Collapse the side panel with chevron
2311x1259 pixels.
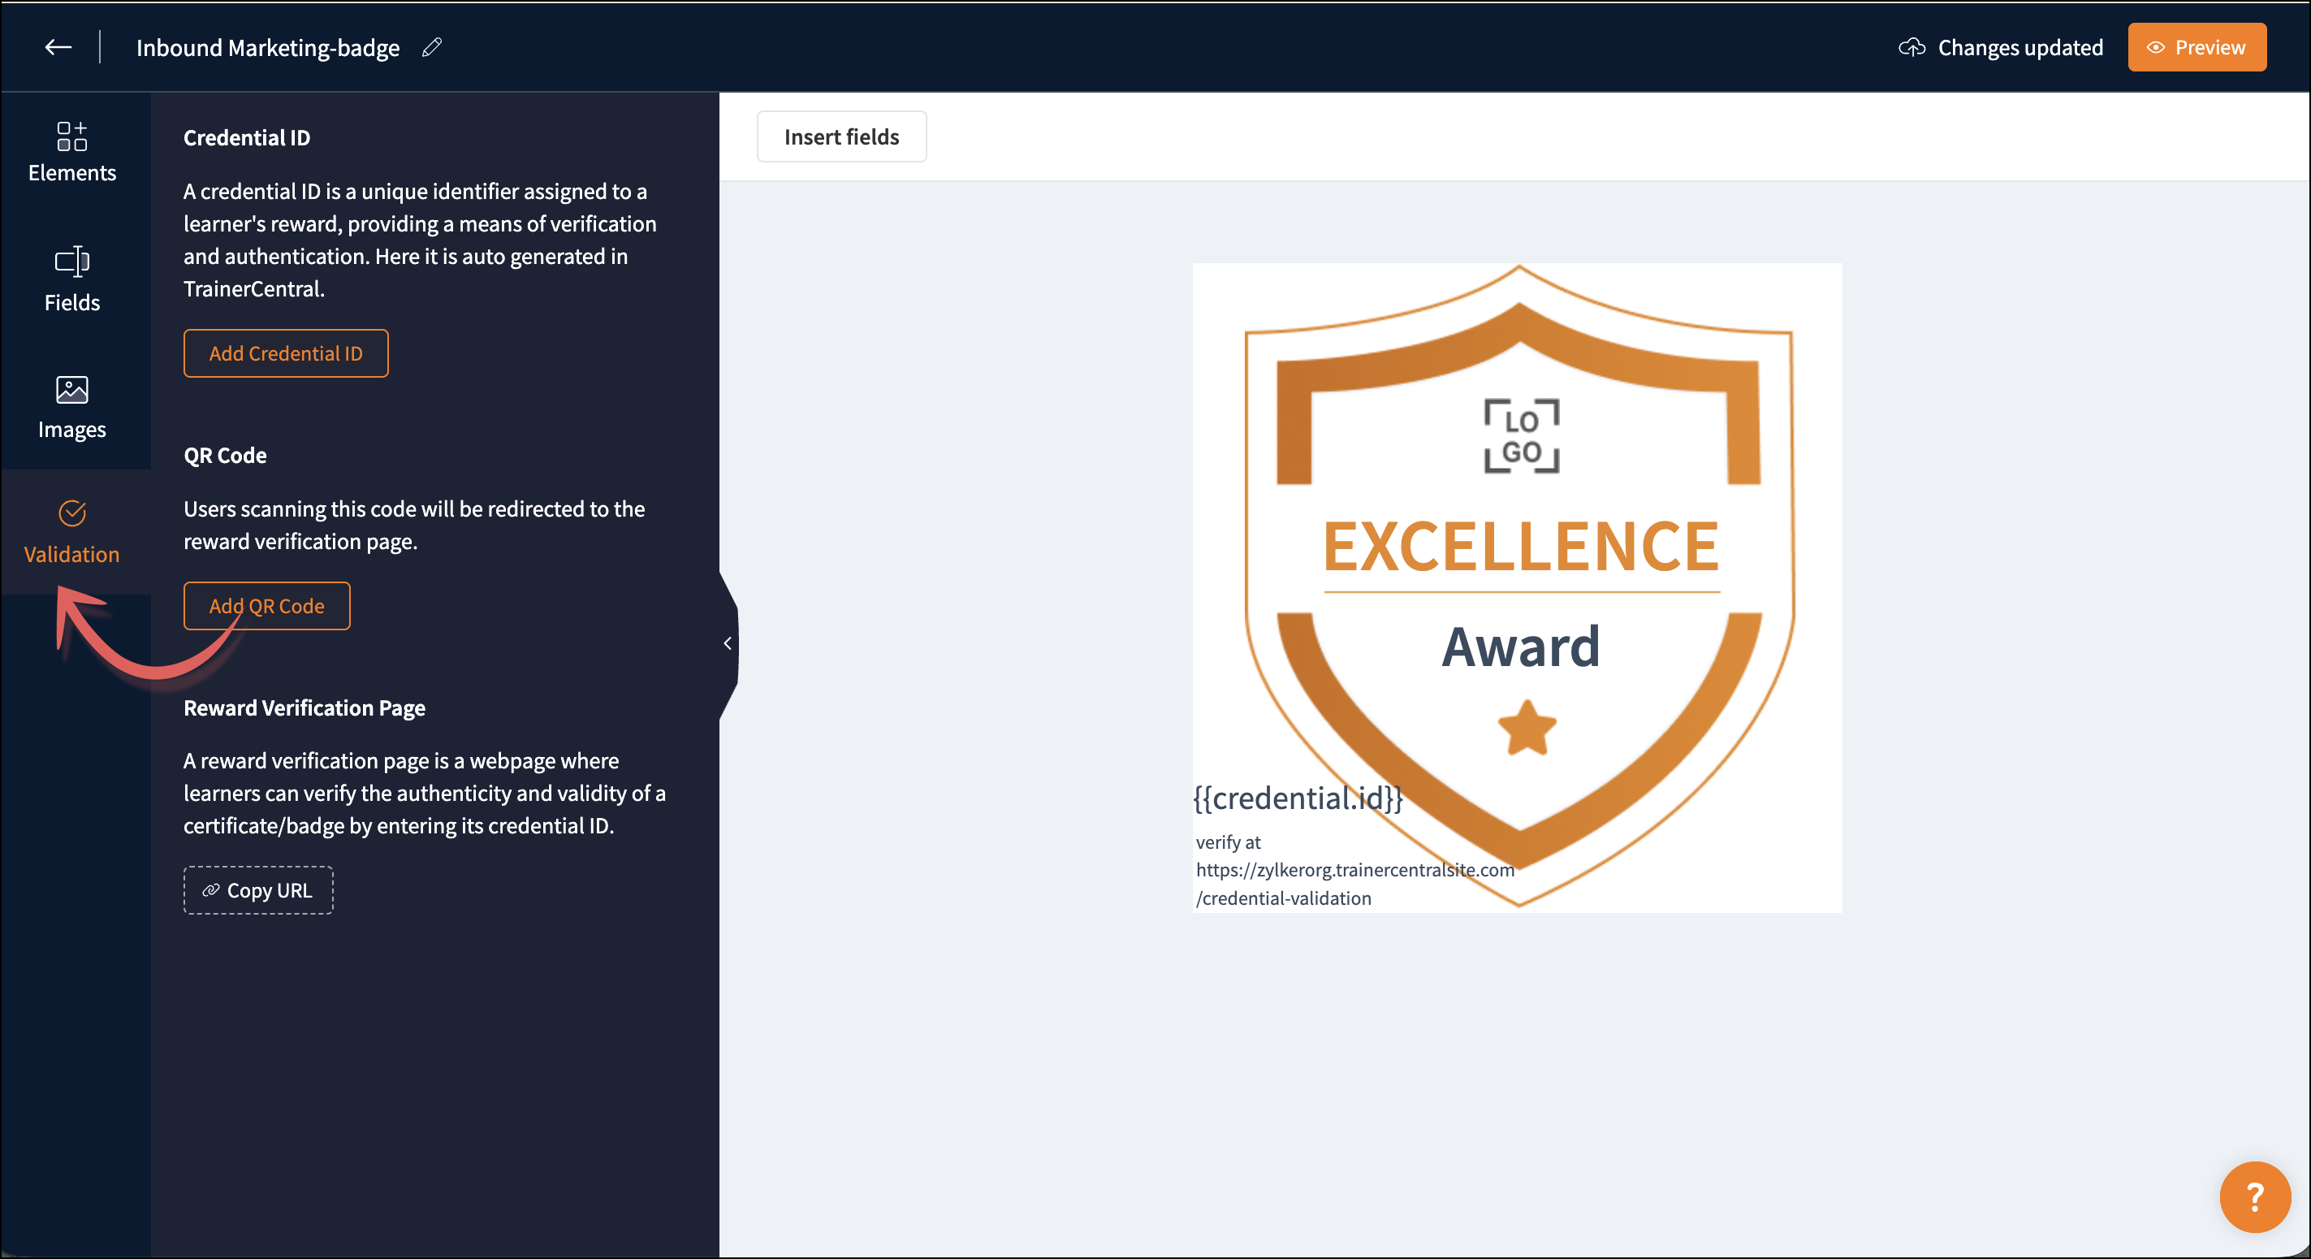coord(728,643)
